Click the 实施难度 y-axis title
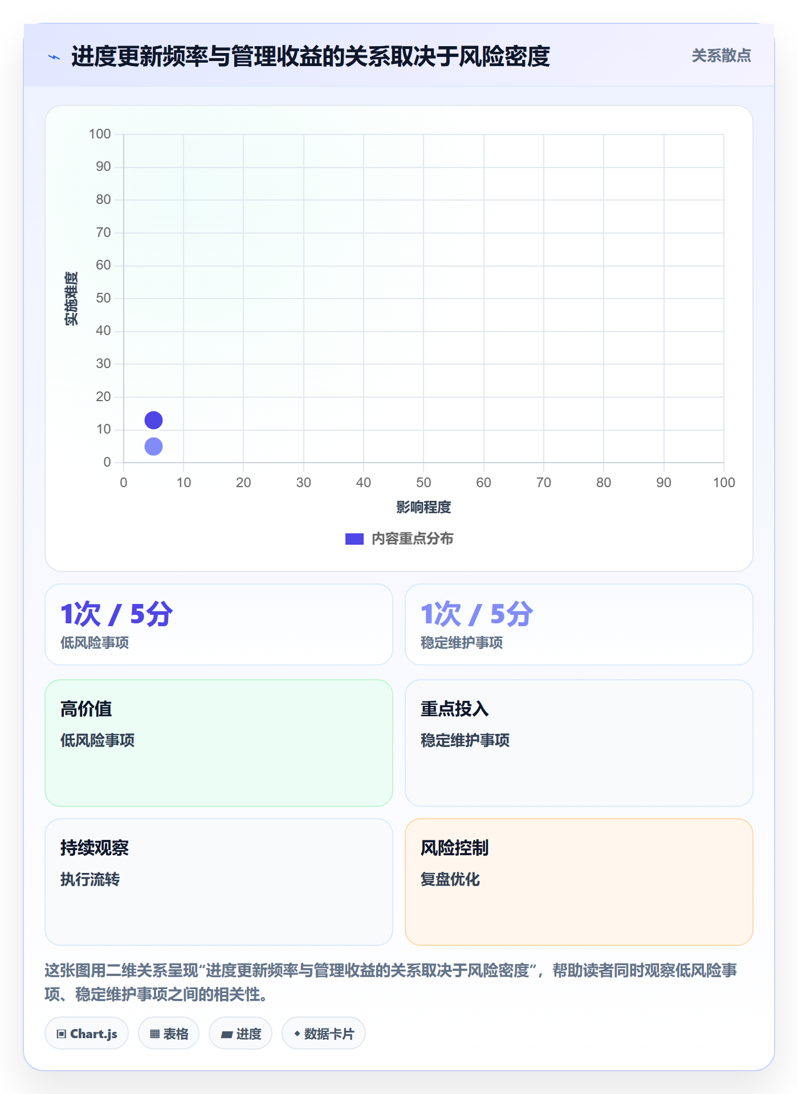This screenshot has width=798, height=1094. pyautogui.click(x=71, y=299)
